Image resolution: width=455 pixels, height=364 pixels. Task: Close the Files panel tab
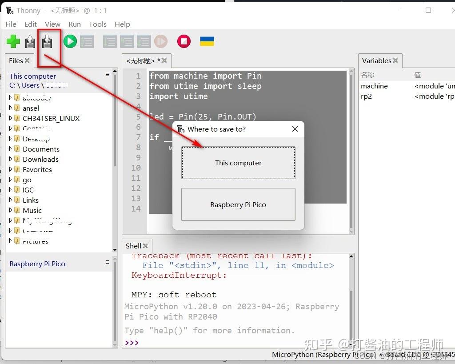tap(27, 60)
